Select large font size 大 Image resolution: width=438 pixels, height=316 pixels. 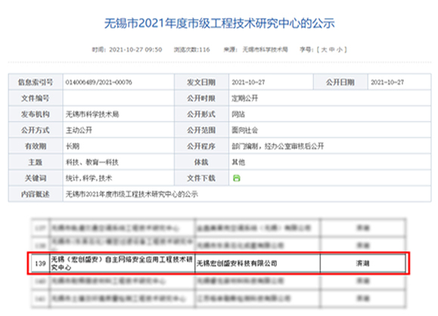coord(324,50)
